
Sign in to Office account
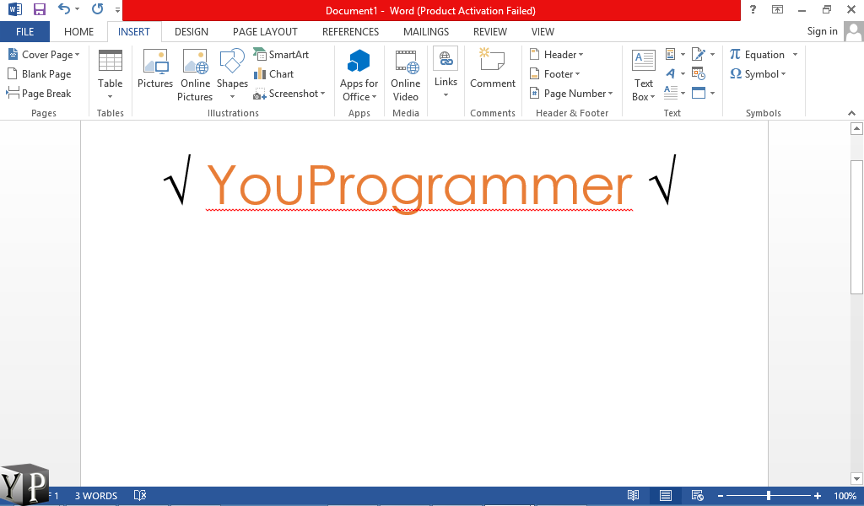coord(822,31)
